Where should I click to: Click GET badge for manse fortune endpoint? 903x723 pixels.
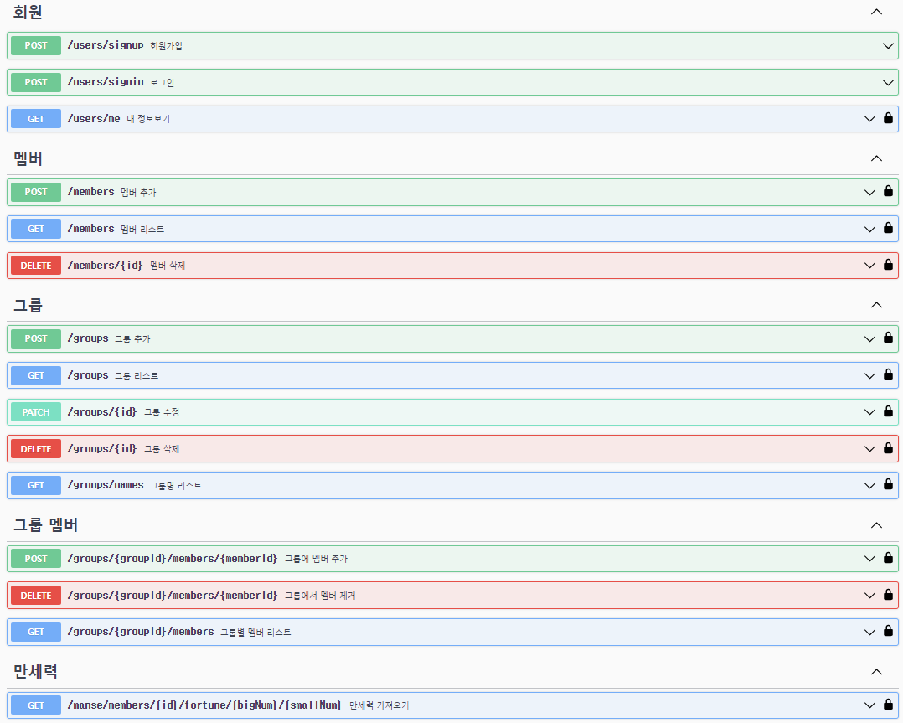[x=36, y=705]
